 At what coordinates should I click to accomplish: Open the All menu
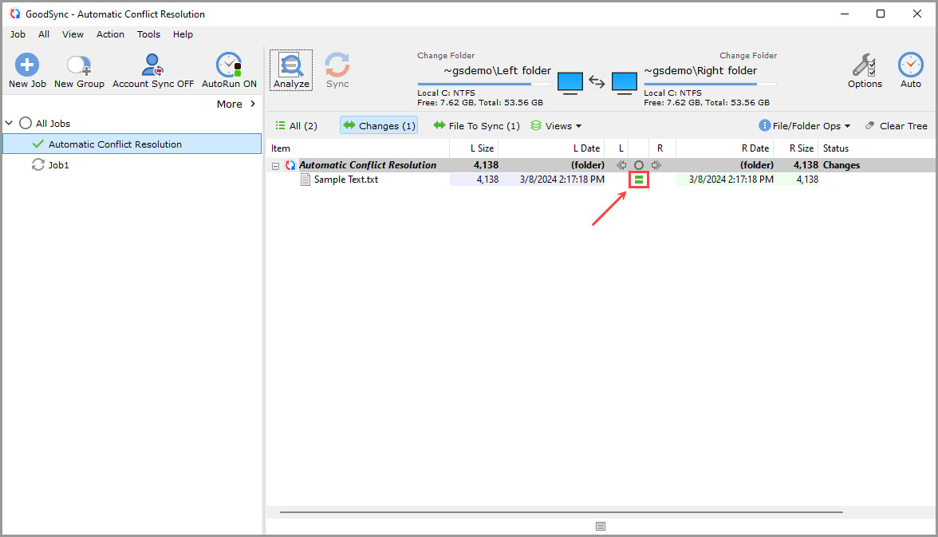point(44,34)
